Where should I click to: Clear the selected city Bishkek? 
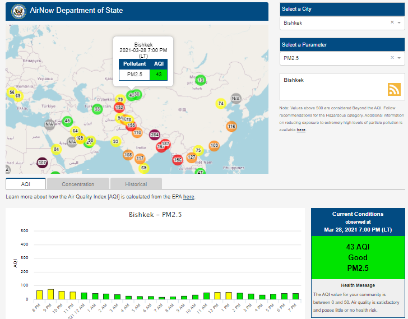pyautogui.click(x=392, y=23)
